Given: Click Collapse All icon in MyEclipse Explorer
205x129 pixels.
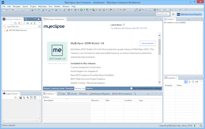Looking at the screenshot, I should coord(16,23).
